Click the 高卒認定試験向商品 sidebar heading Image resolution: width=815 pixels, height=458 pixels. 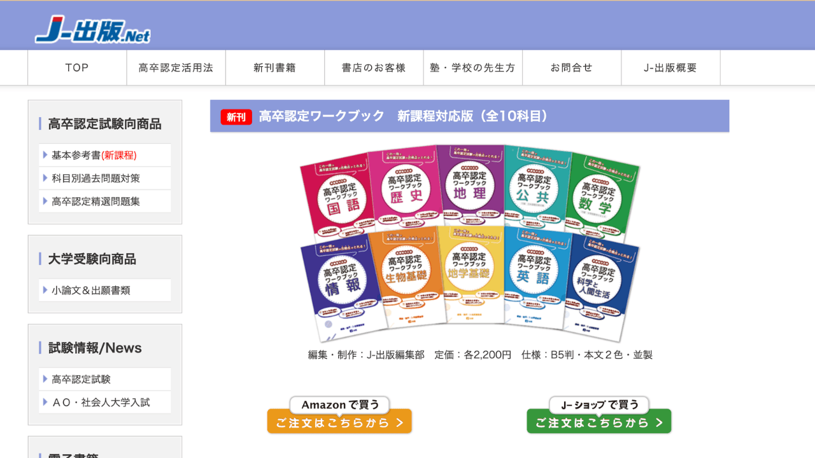105,123
